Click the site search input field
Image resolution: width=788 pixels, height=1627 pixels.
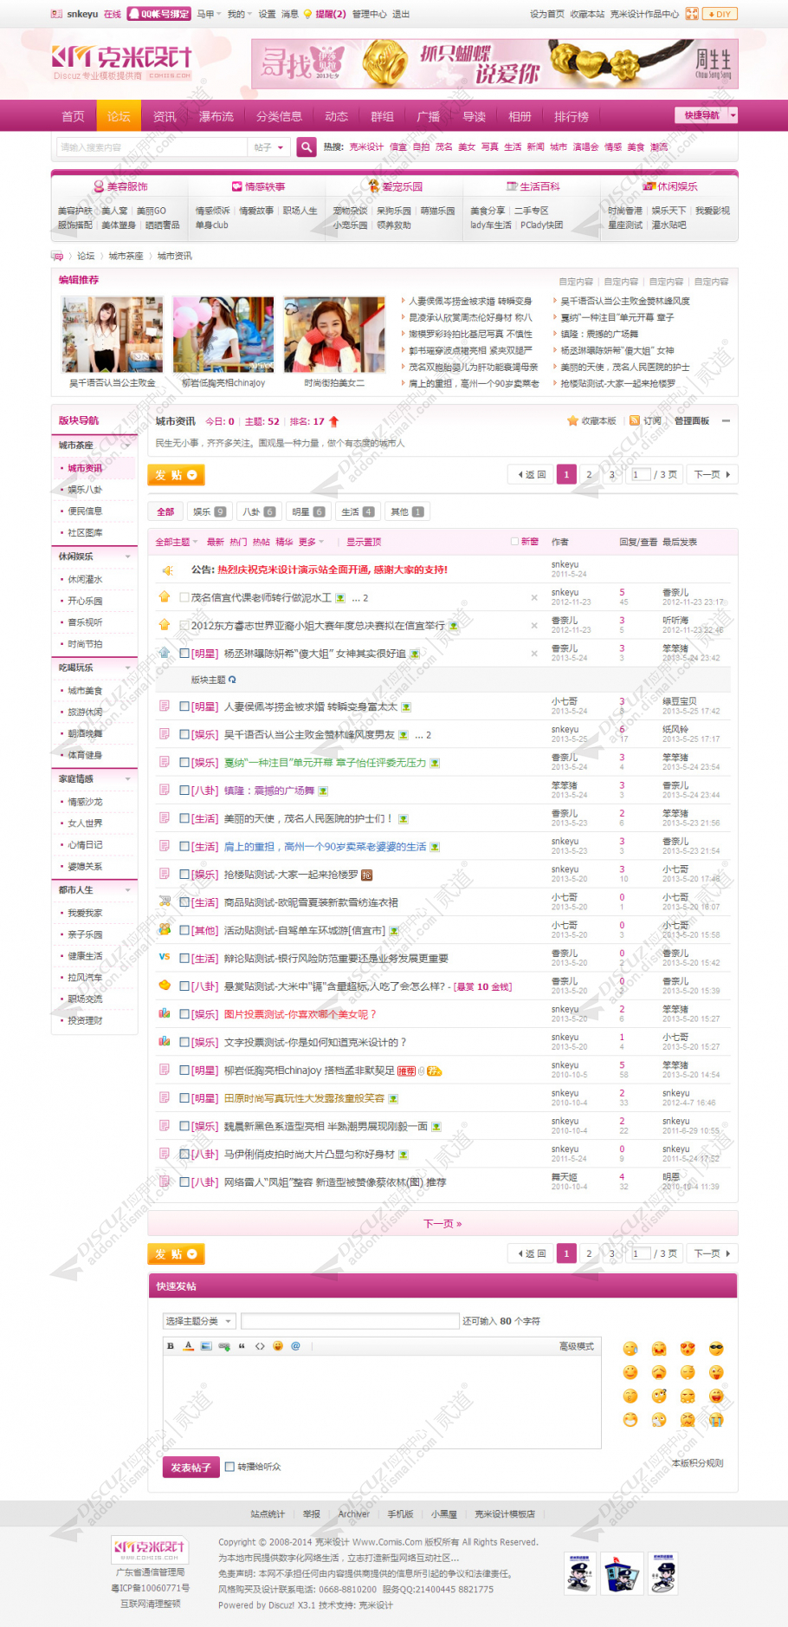point(152,147)
